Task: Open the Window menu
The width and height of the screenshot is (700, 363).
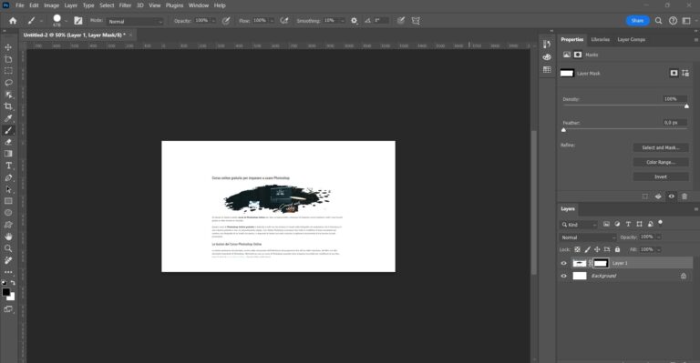Action: click(198, 5)
